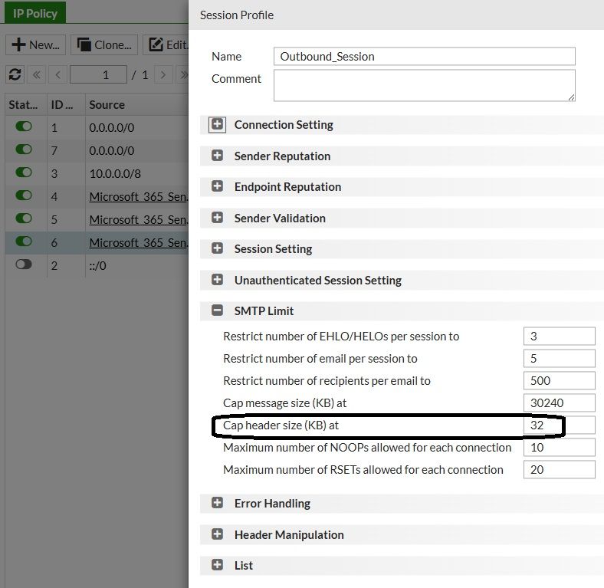This screenshot has width=604, height=588.
Task: Expand the Error Handling section
Action: (x=218, y=503)
